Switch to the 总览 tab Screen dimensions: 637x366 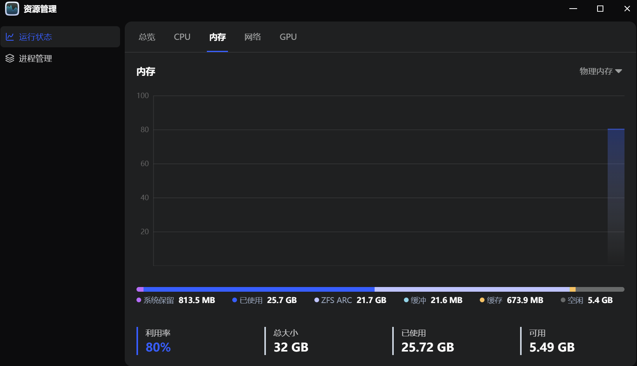147,37
